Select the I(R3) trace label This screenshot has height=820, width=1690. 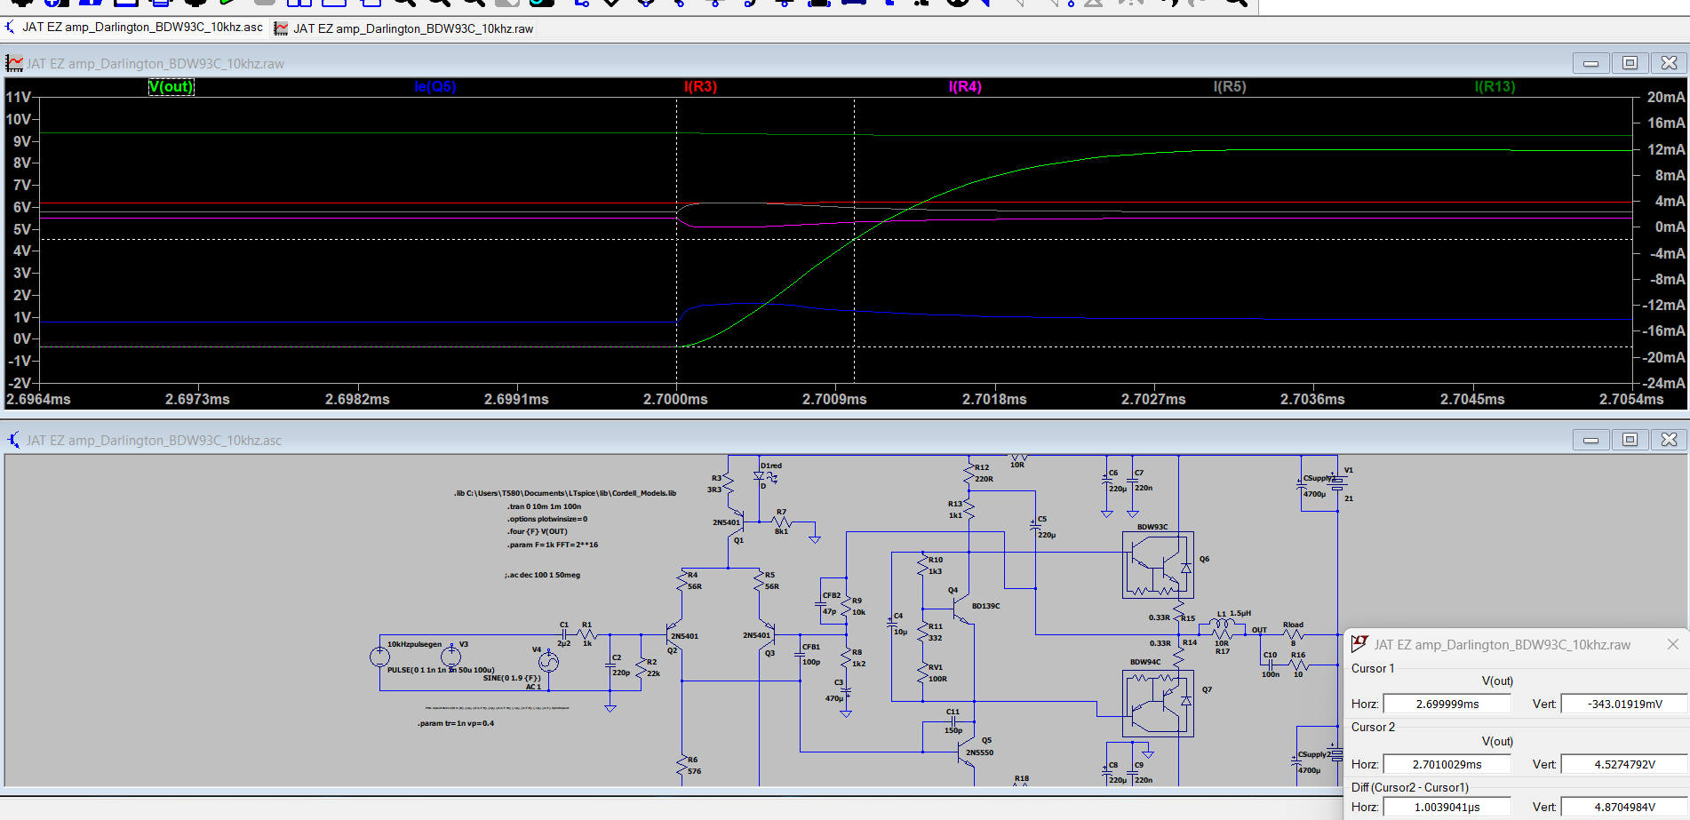tap(700, 86)
